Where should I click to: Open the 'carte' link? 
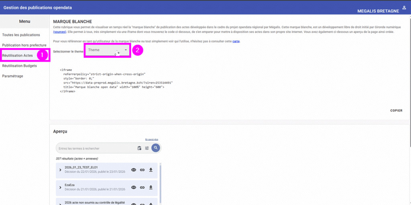(236, 41)
